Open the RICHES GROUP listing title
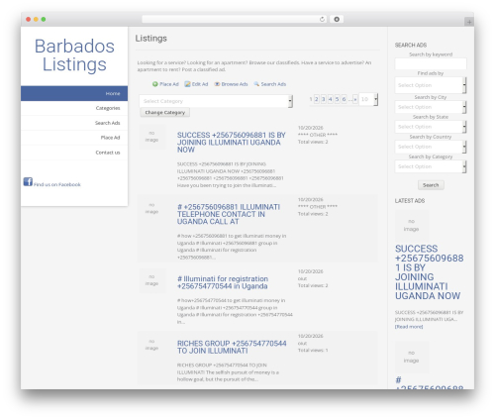Screen dimensions: 495x419 tap(232, 347)
